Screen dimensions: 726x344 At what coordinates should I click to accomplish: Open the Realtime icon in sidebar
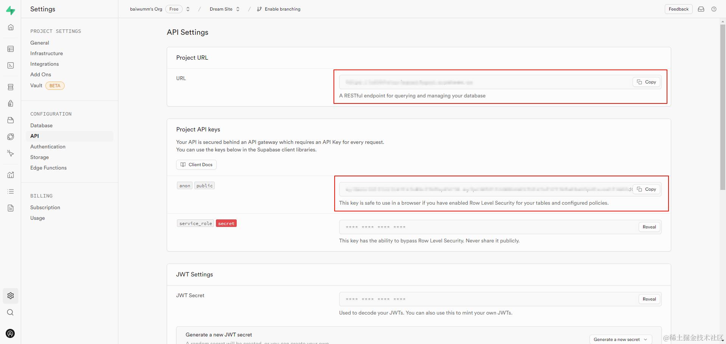11,137
